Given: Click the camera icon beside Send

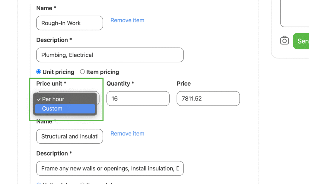Looking at the screenshot, I should 284,41.
